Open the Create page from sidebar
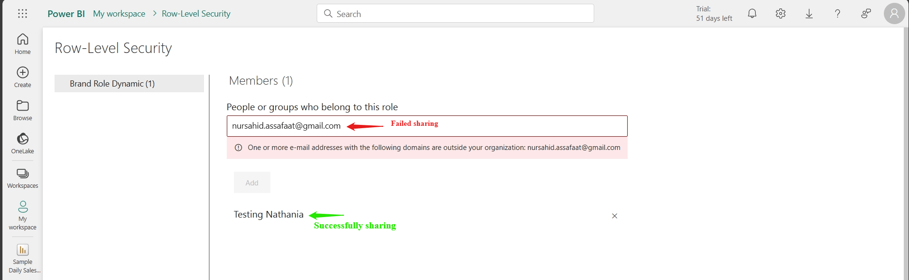 coord(22,77)
